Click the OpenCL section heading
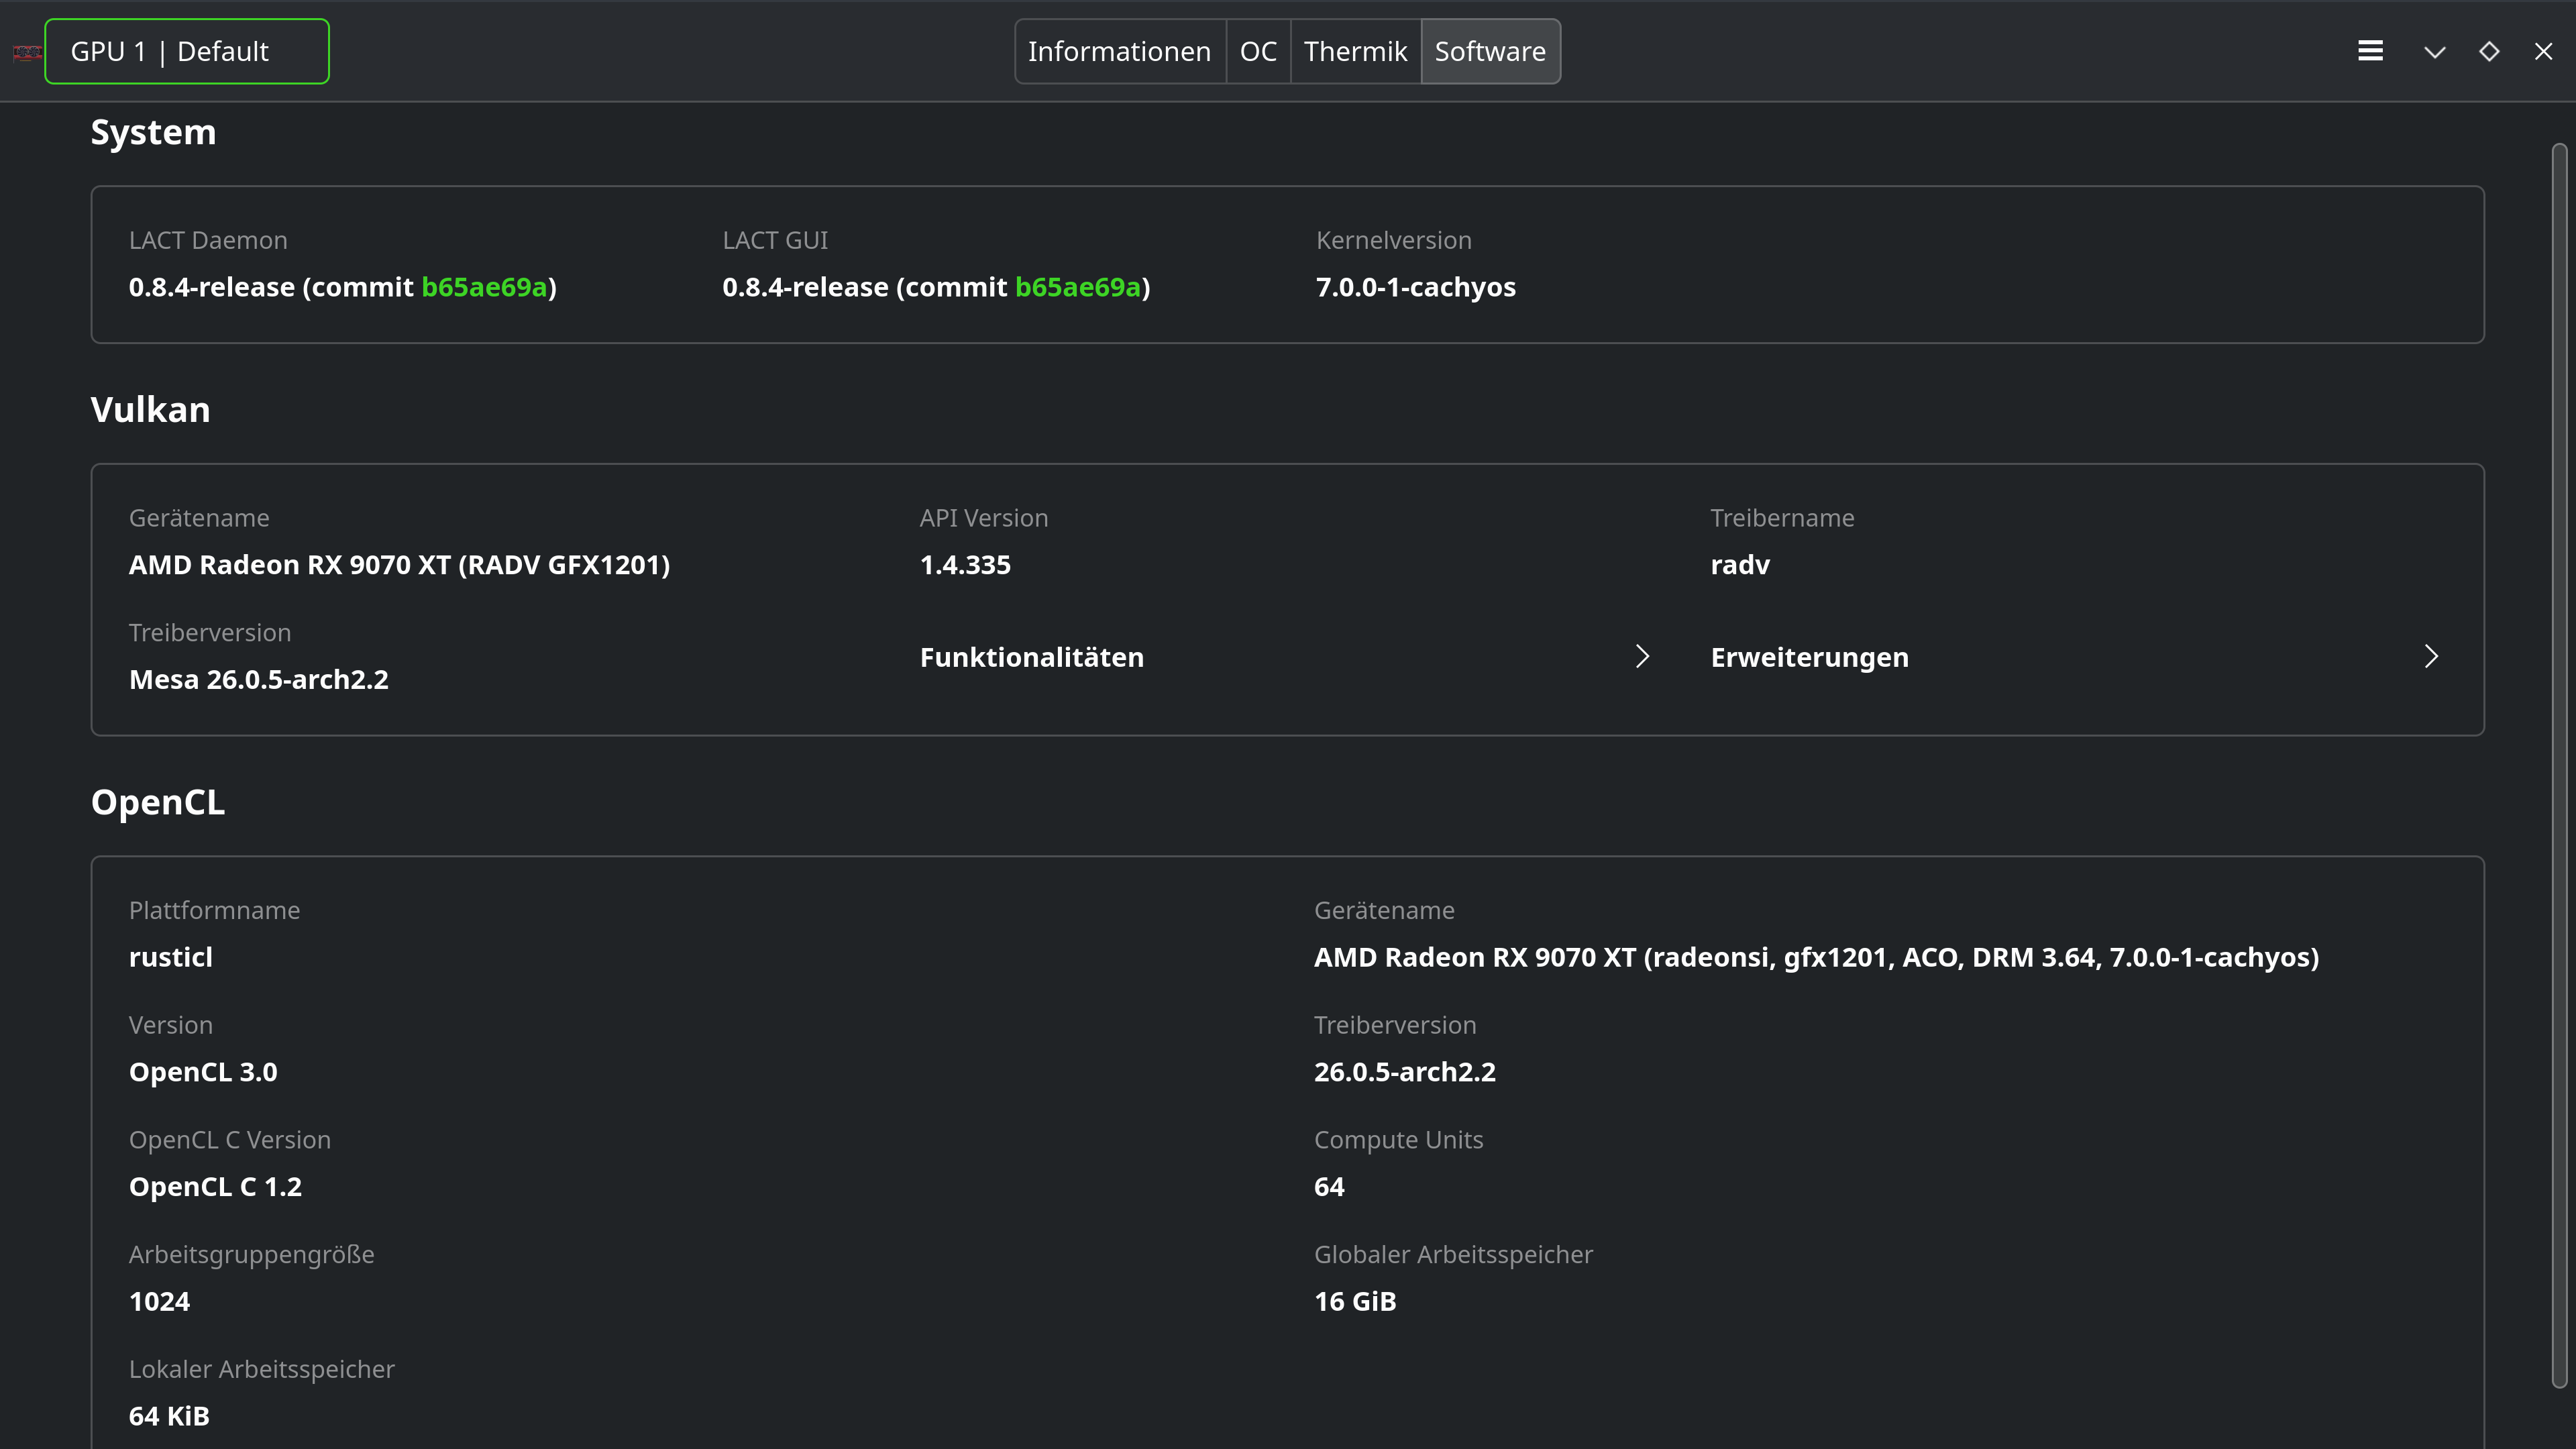 (158, 803)
